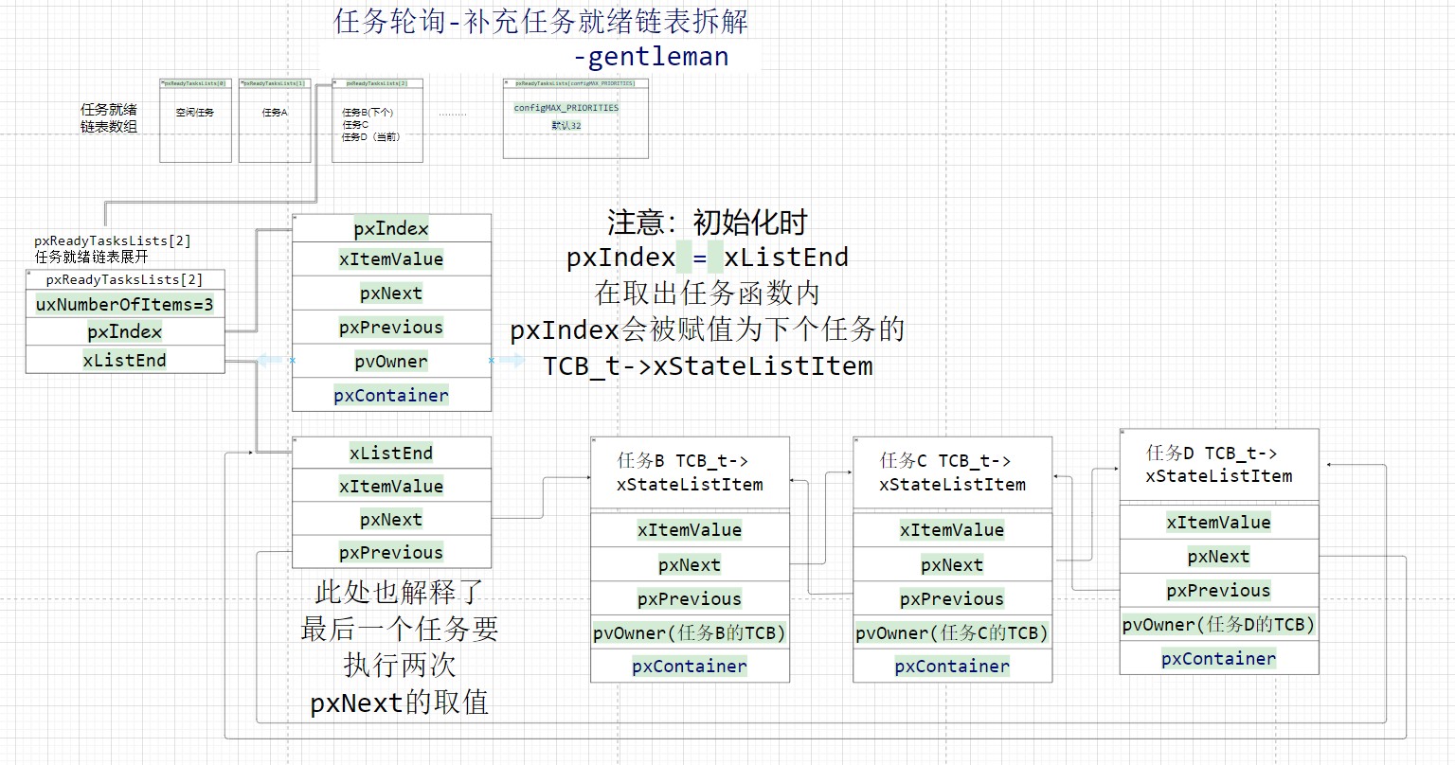Viewport: 1455px width, 765px height.
Task: Select the 默认32 text
Action: pyautogui.click(x=566, y=125)
